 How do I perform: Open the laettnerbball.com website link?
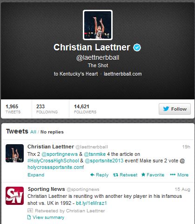pos(123,74)
